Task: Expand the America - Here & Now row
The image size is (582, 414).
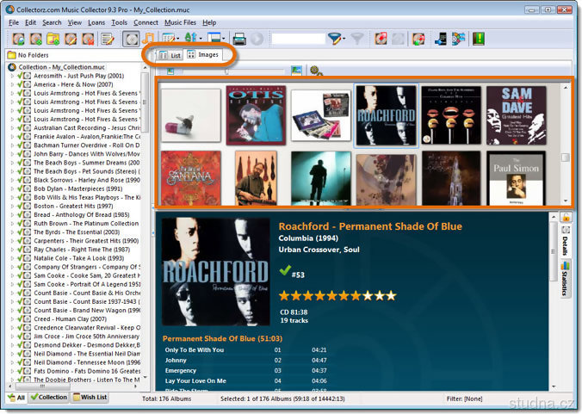Action: (12, 84)
